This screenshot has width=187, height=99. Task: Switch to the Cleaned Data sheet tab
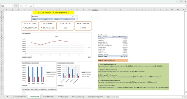(21, 97)
